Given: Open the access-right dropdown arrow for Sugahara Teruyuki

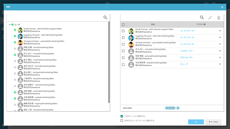Looking at the screenshot, I should click(x=220, y=38).
